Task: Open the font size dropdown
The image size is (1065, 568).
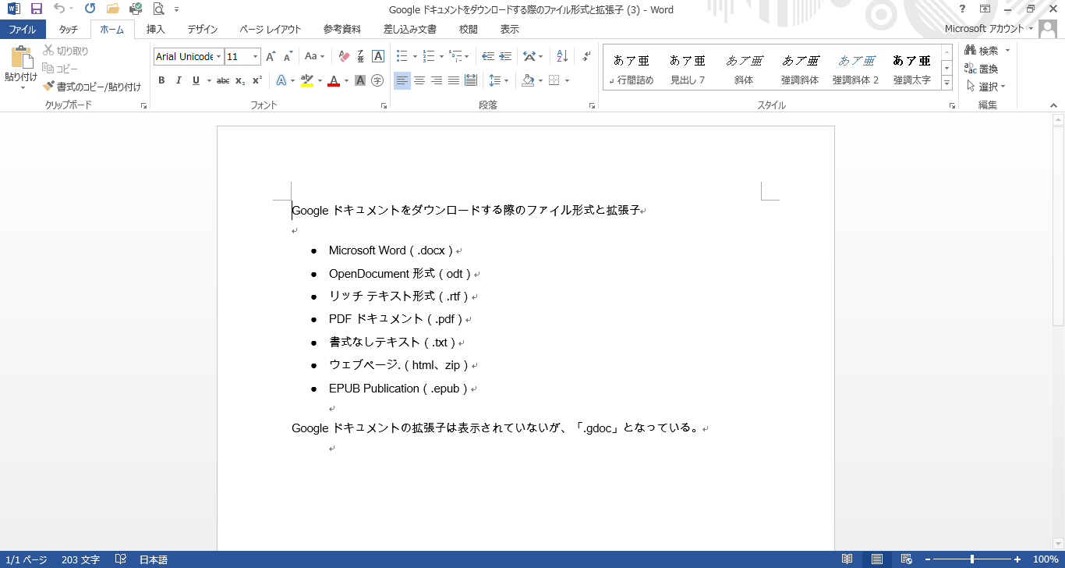Action: click(x=255, y=56)
